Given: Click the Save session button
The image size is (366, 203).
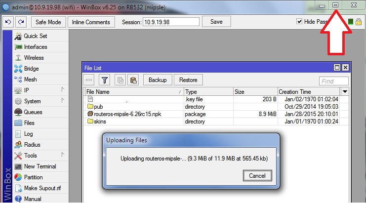Looking at the screenshot, I should point(216,22).
